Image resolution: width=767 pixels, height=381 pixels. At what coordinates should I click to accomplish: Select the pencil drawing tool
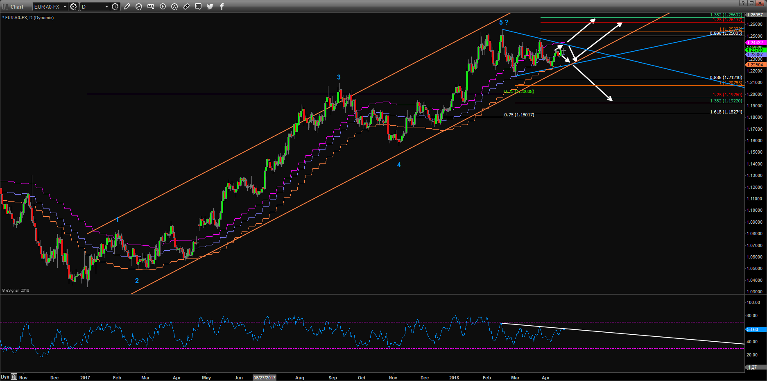pyautogui.click(x=127, y=7)
